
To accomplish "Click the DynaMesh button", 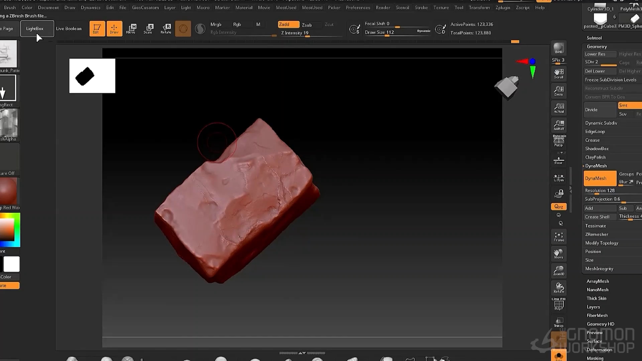I will click(600, 178).
